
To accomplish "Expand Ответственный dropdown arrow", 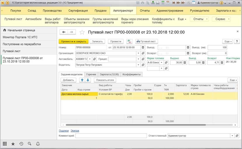I will tap(232, 136).
